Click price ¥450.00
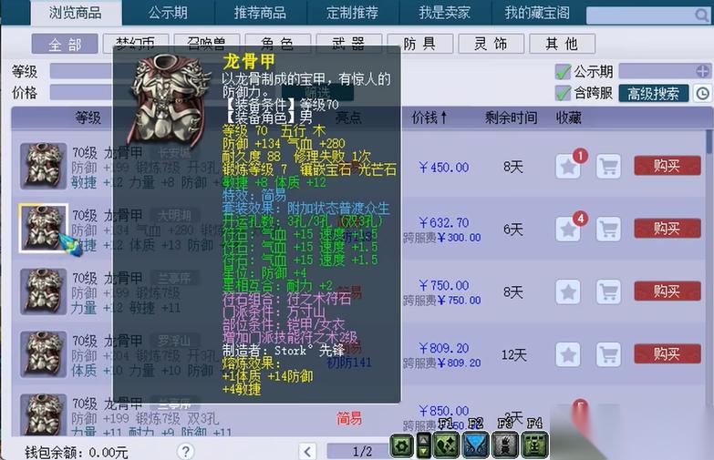Screen dimensions: 714x460 (x=444, y=167)
